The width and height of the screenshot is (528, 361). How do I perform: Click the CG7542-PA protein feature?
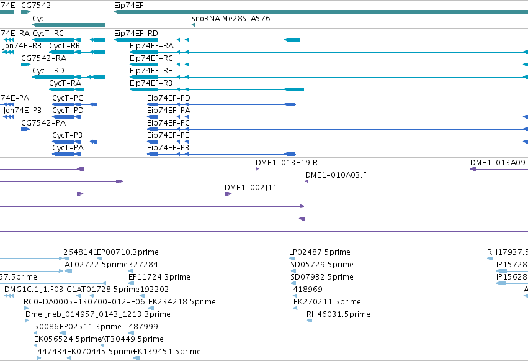click(x=25, y=129)
